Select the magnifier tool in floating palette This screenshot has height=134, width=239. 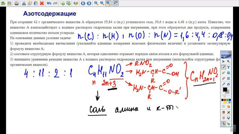[229, 61]
